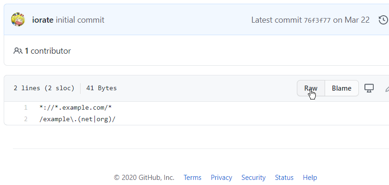389x185 pixels.
Task: Open the Blame view
Action: click(x=342, y=88)
